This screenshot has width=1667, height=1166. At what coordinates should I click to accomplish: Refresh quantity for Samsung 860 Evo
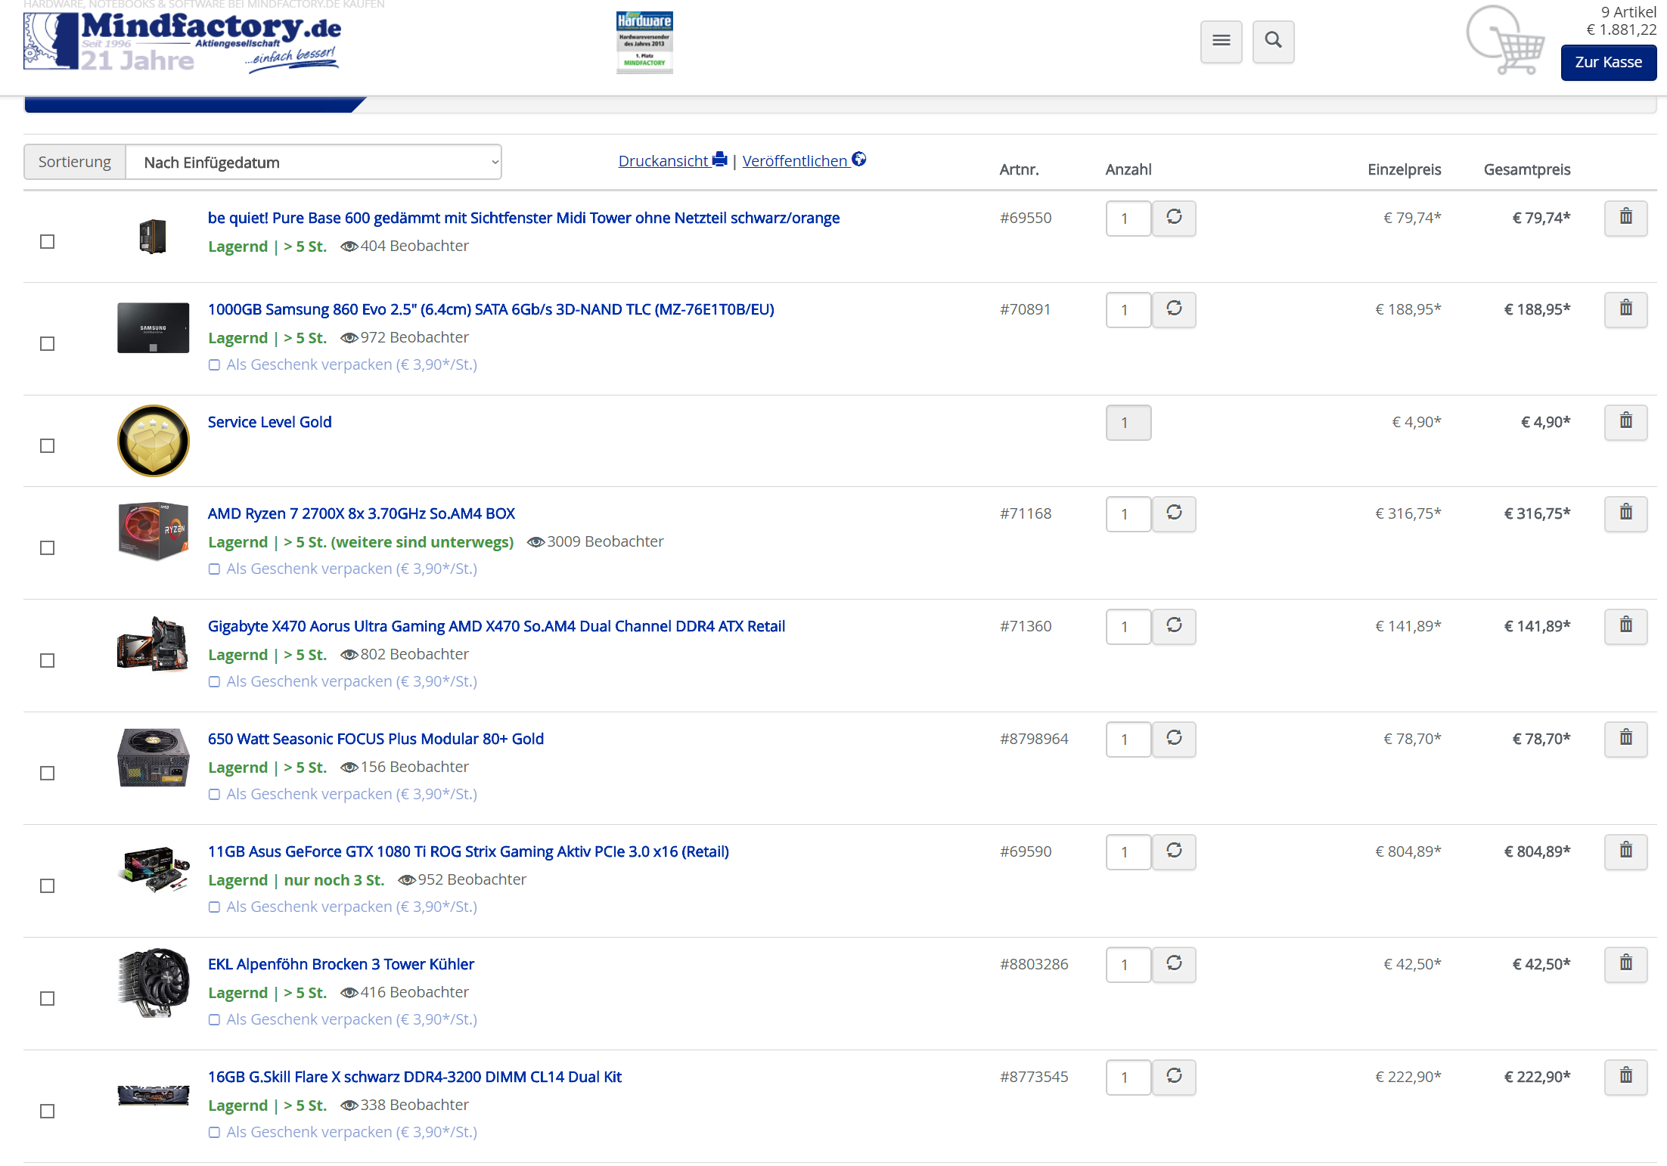coord(1174,309)
